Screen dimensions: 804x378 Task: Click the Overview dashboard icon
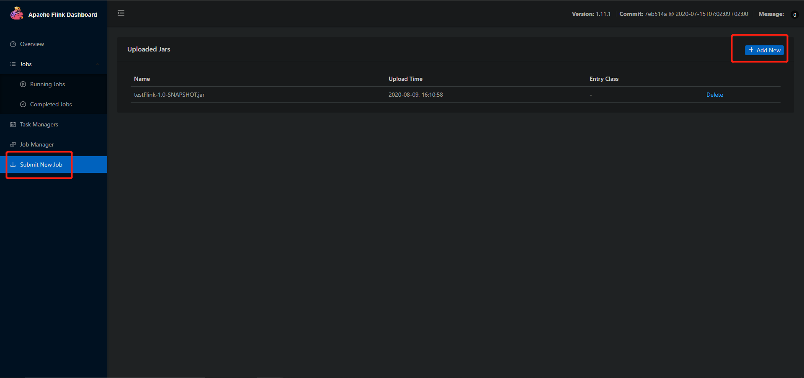point(13,44)
